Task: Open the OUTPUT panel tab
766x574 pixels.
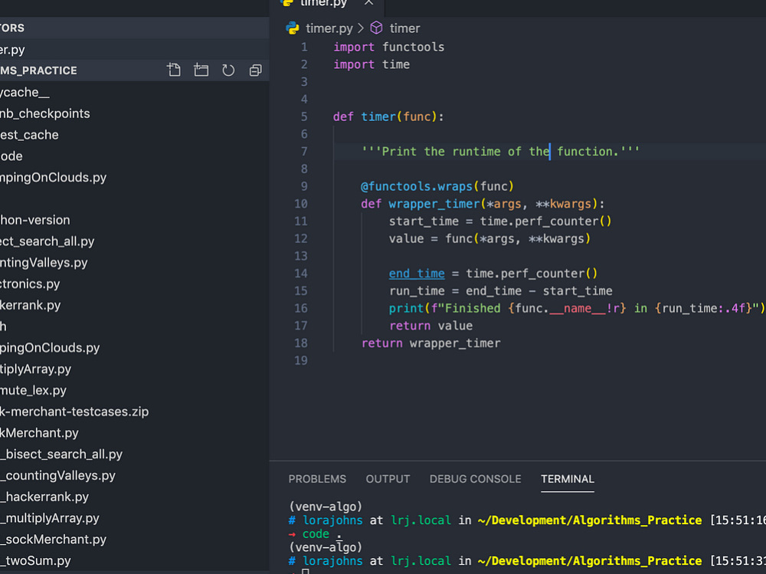Action: [388, 479]
